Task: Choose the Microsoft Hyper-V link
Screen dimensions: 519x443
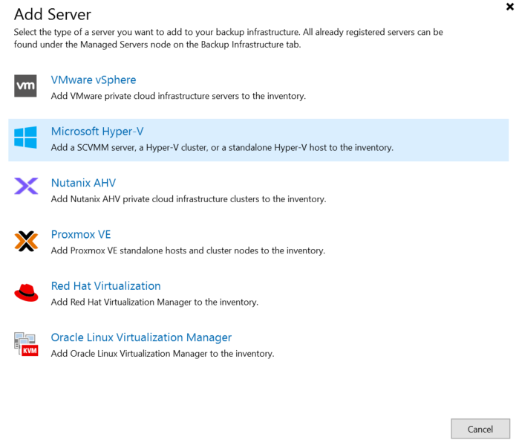Action: coord(97,132)
